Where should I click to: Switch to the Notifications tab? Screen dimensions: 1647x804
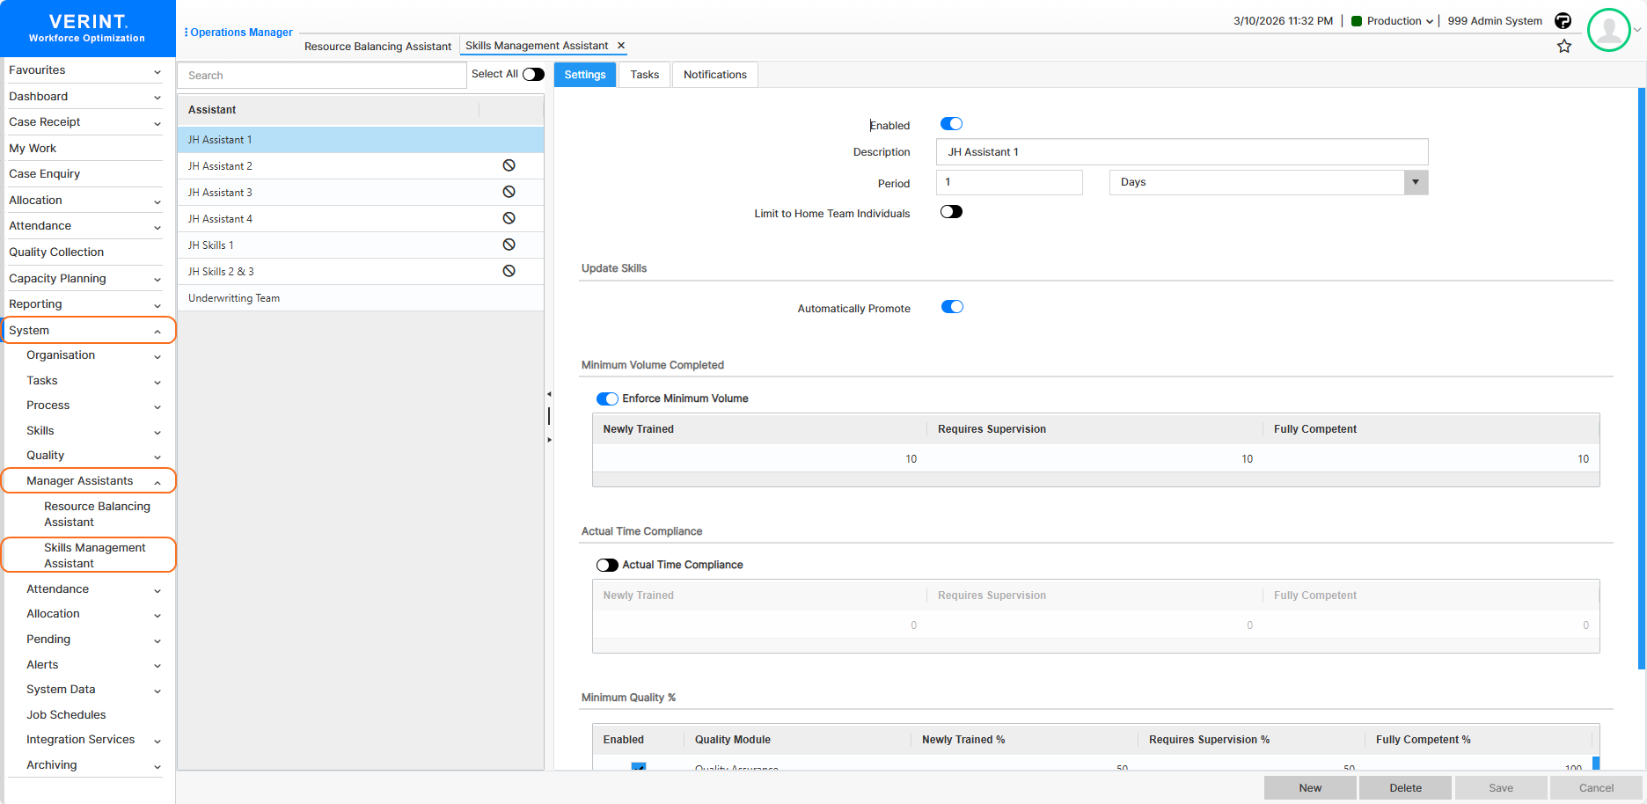714,75
